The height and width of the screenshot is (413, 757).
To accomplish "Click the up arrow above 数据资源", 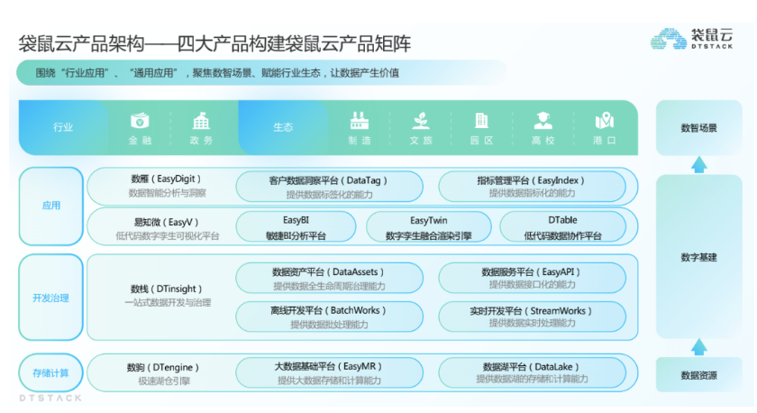I will coord(699,347).
